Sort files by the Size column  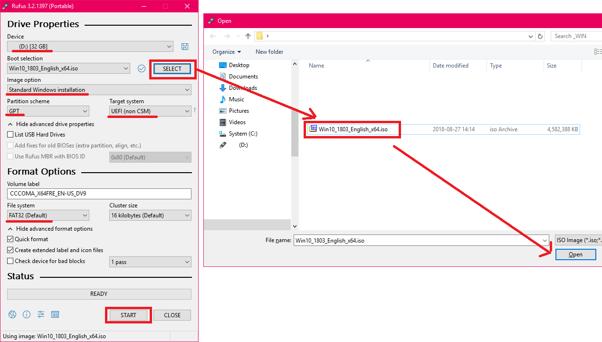(x=563, y=66)
